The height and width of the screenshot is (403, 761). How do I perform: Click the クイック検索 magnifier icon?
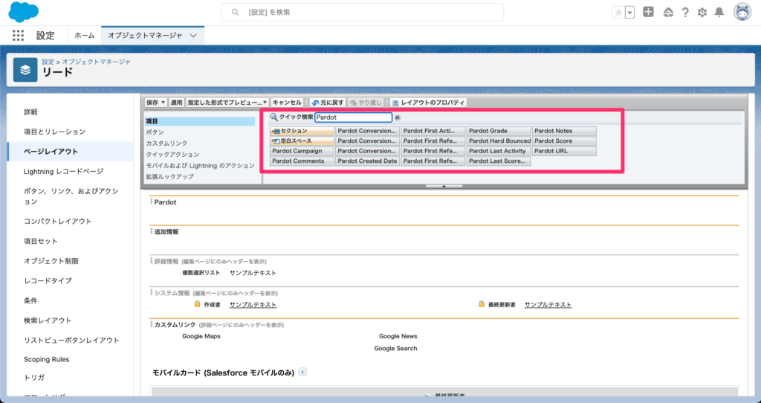point(273,117)
